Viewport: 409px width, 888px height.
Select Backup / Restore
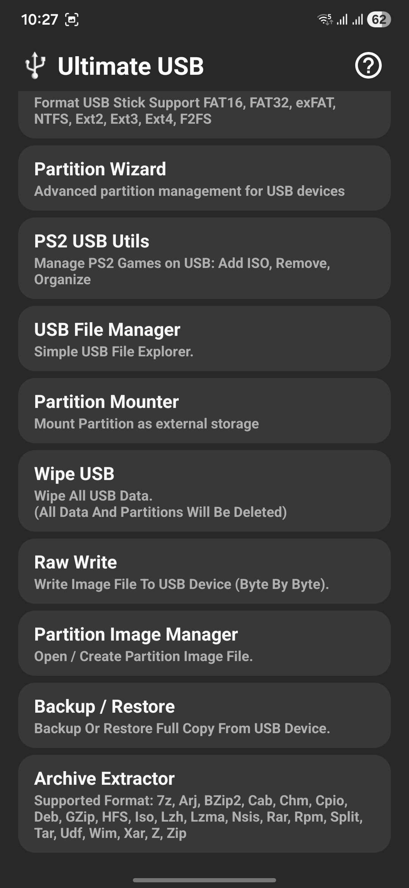pos(204,715)
